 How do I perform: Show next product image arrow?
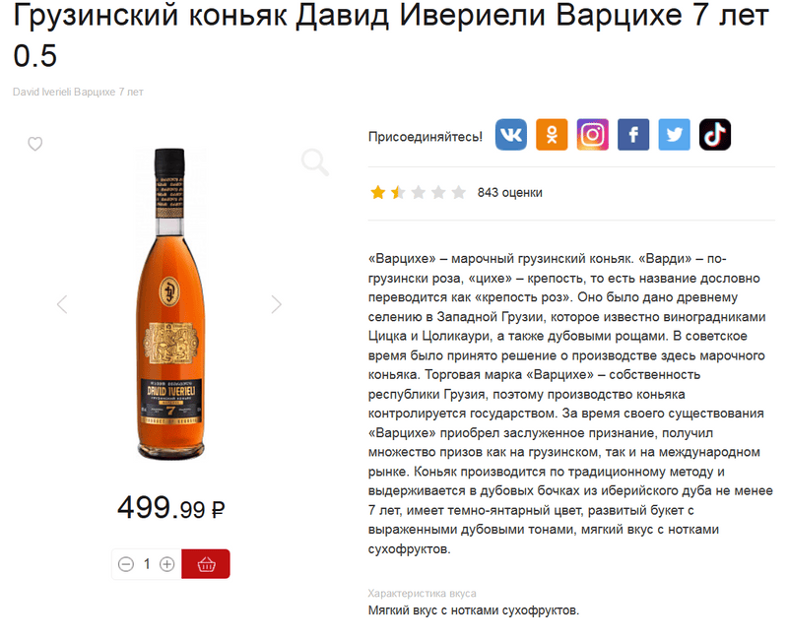click(277, 304)
